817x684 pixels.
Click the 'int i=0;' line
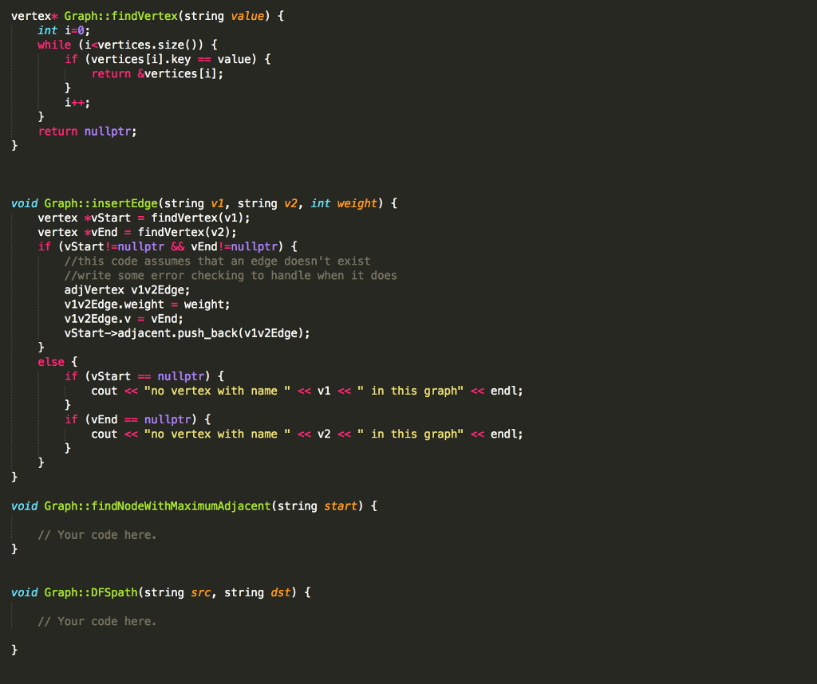[64, 31]
